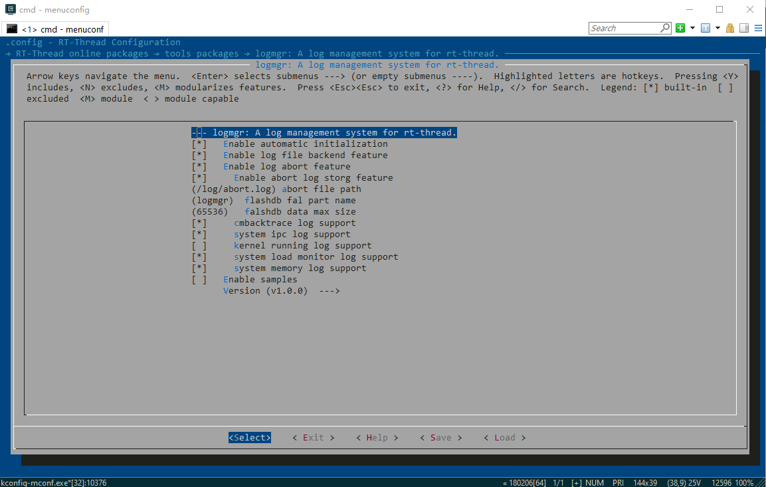Open the dropdown next to the console selector
The height and width of the screenshot is (487, 766).
716,28
